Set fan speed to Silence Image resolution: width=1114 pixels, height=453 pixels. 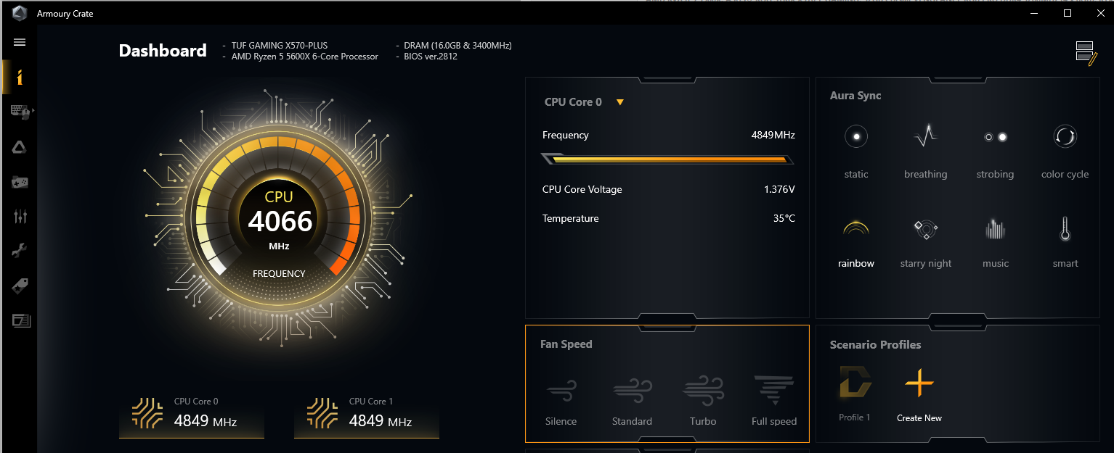tap(561, 402)
